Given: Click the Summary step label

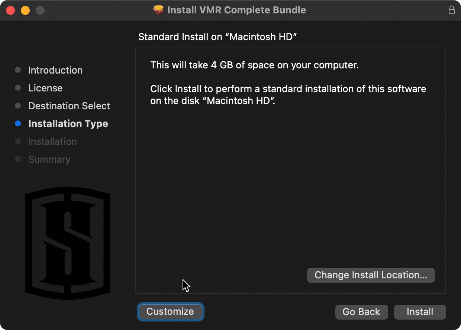Looking at the screenshot, I should coord(49,159).
